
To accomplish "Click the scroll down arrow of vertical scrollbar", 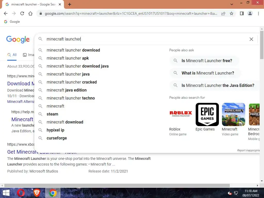I will pyautogui.click(x=262, y=181).
